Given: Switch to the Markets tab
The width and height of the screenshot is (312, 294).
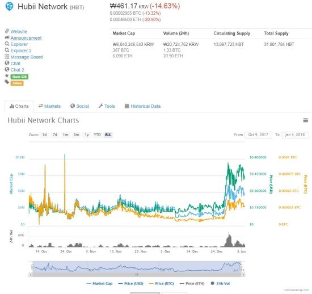Looking at the screenshot, I should point(49,106).
